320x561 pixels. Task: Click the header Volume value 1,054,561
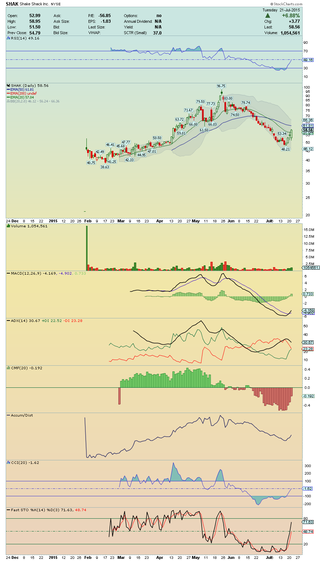289,33
